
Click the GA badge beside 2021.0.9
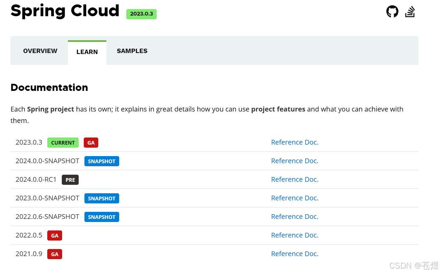click(x=54, y=254)
